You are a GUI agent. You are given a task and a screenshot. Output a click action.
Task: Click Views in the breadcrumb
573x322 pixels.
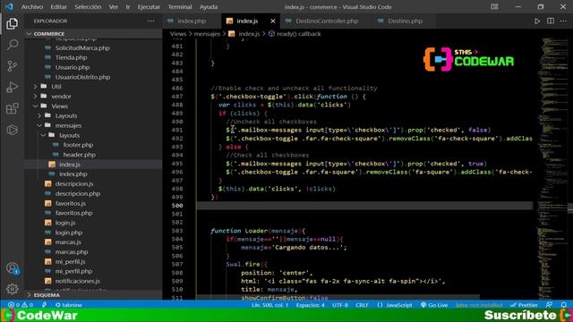pyautogui.click(x=177, y=34)
